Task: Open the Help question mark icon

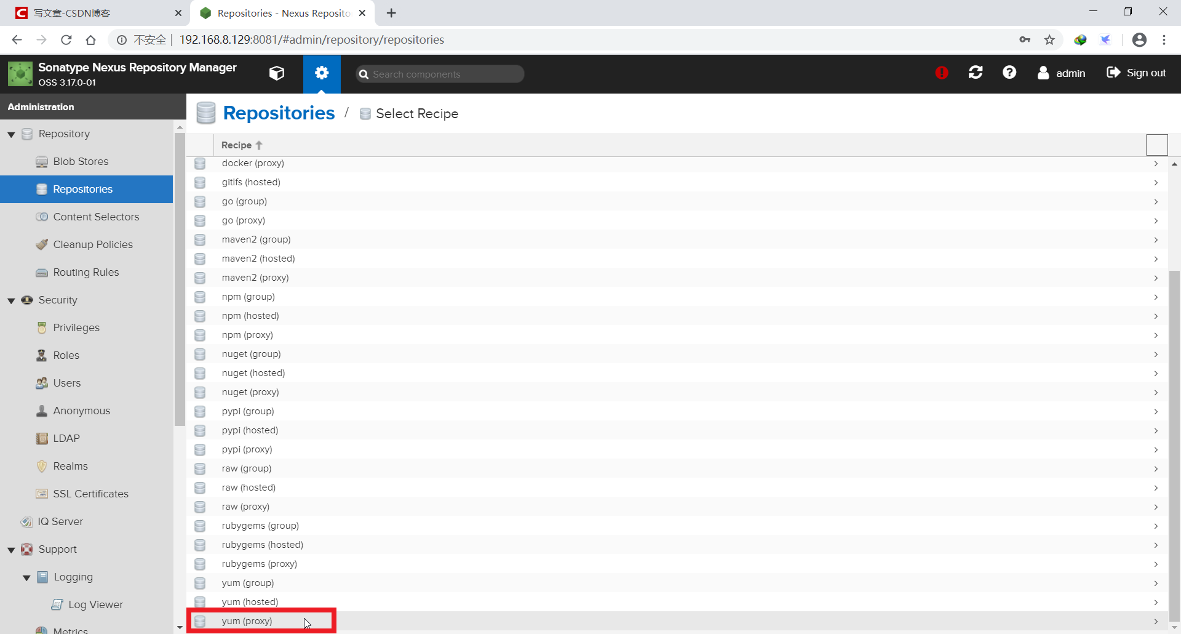Action: click(x=1009, y=73)
